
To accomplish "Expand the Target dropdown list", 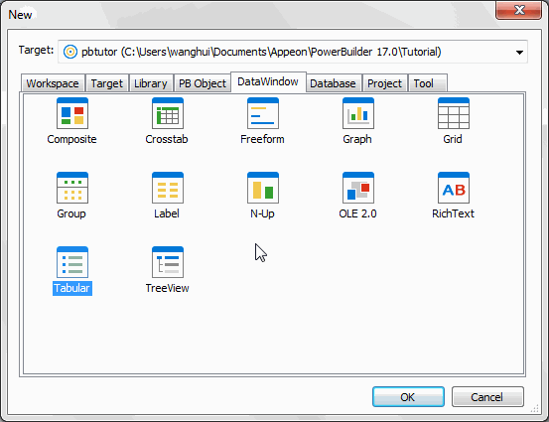I will pos(519,53).
